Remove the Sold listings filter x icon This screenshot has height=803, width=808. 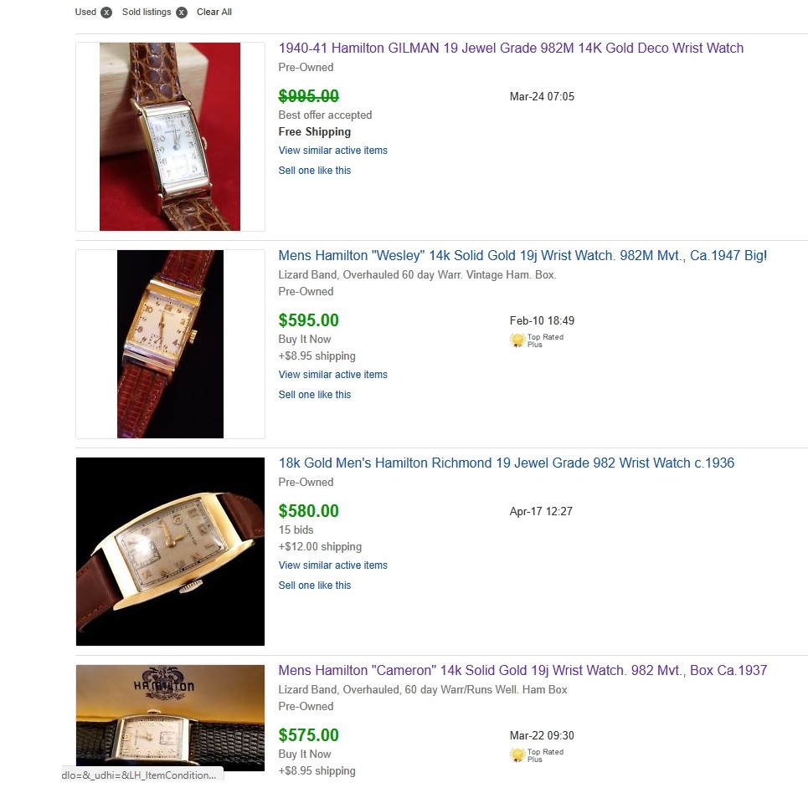tap(182, 13)
